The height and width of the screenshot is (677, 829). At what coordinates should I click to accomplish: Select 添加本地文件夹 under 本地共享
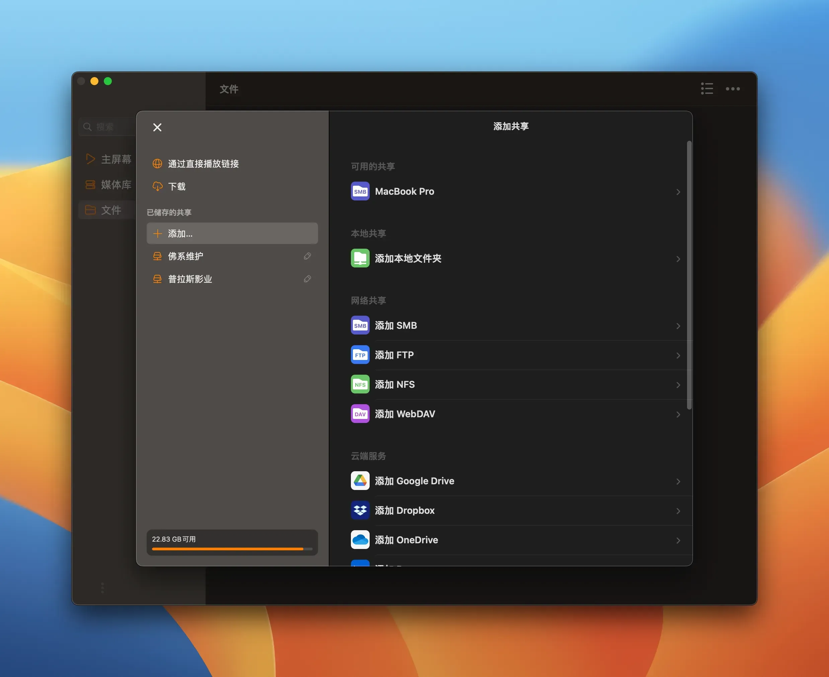click(x=408, y=258)
